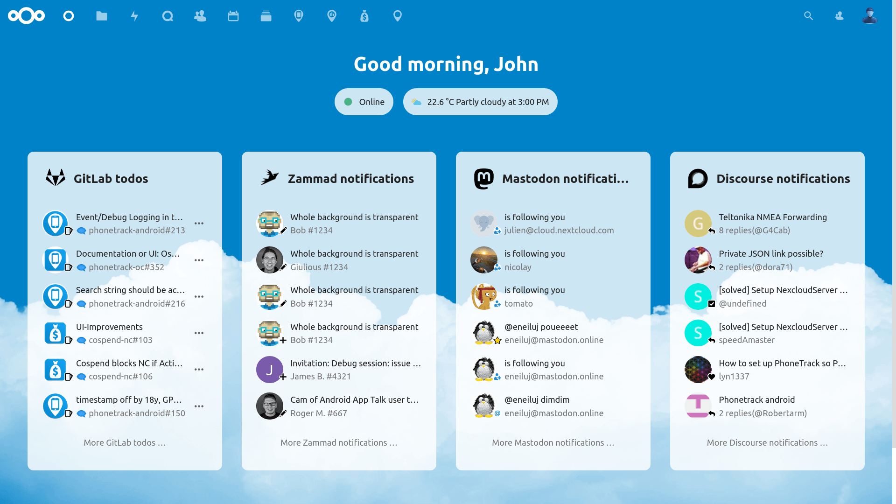The image size is (896, 504).
Task: Open the Cospend money bag icon
Action: (x=364, y=16)
